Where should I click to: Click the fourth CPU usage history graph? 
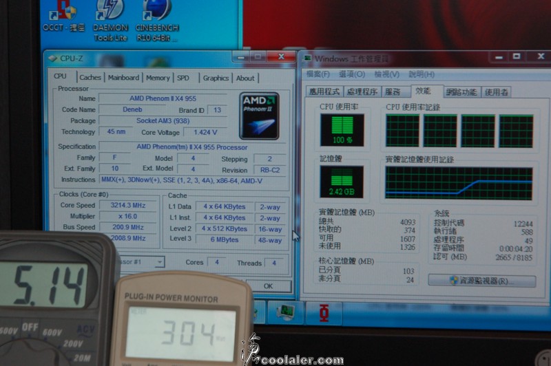pyautogui.click(x=516, y=131)
